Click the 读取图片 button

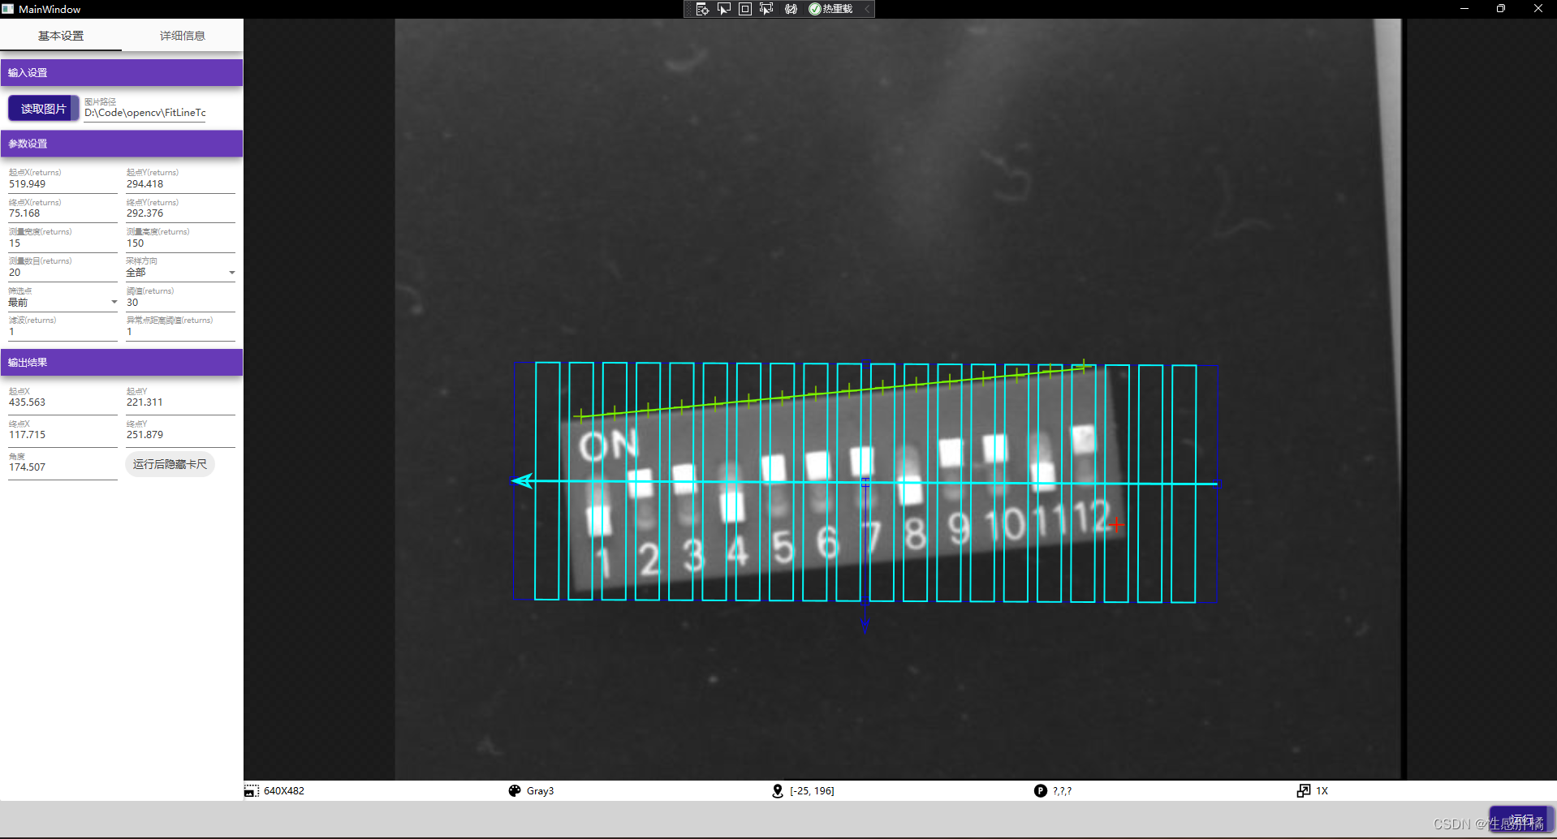[44, 109]
